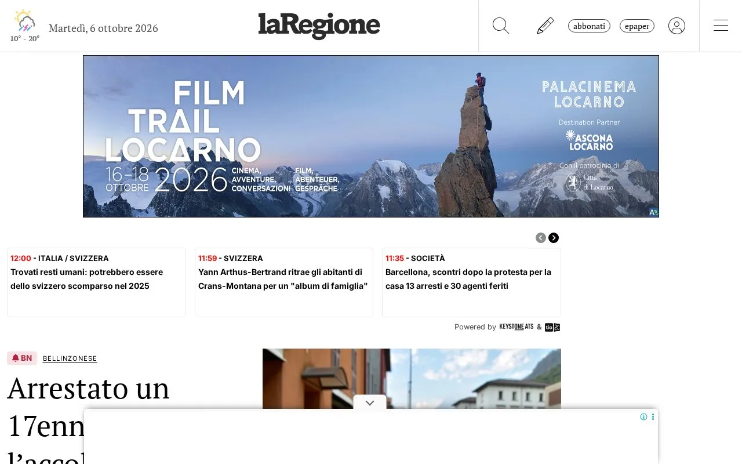This screenshot has height=464, width=742.
Task: Click the "12:00" timestamp on first card
Action: point(21,258)
